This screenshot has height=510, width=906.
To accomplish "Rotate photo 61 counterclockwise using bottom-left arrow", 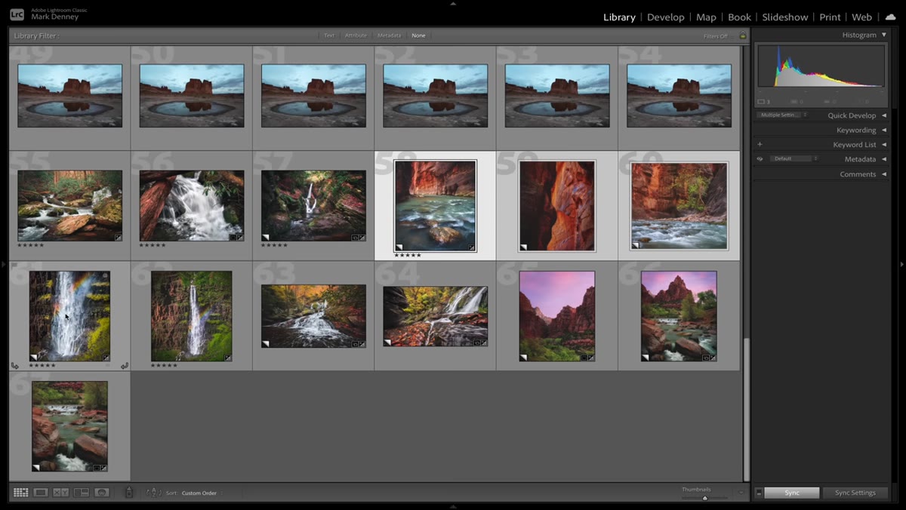I will pos(15,366).
